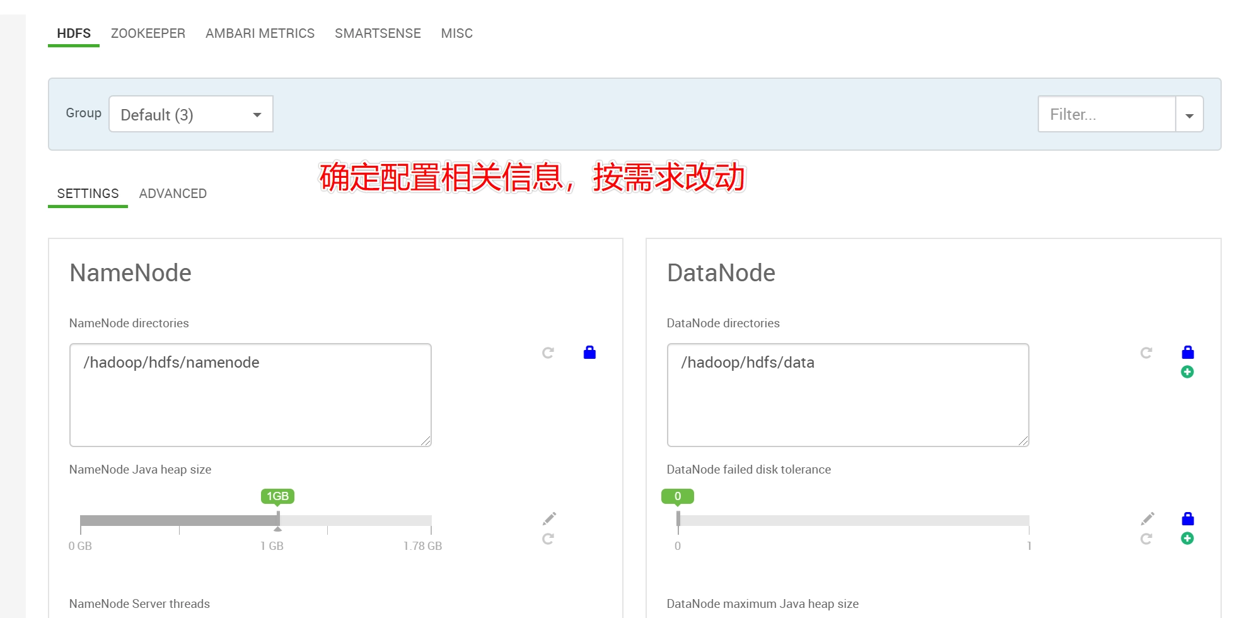The image size is (1235, 618).
Task: Click pencil edit icon for DataNode failed disk tolerance
Action: click(x=1147, y=518)
